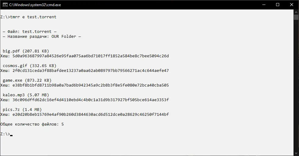The image size is (299, 156).
Task: Close the command prompt window
Action: pos(292,5)
